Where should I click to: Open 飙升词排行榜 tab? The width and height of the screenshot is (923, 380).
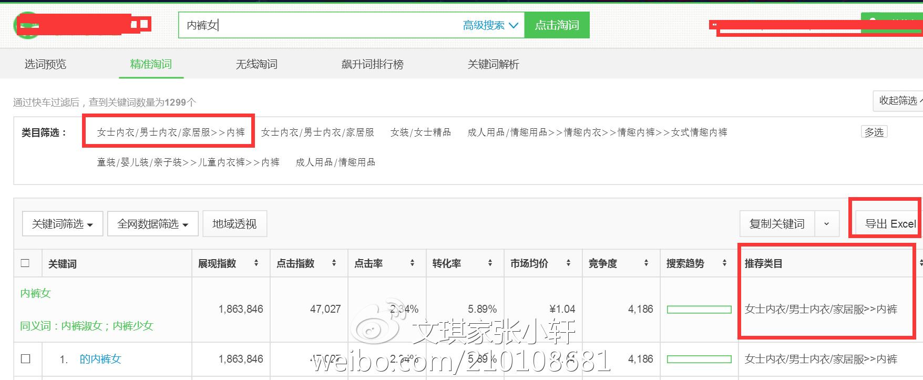373,64
